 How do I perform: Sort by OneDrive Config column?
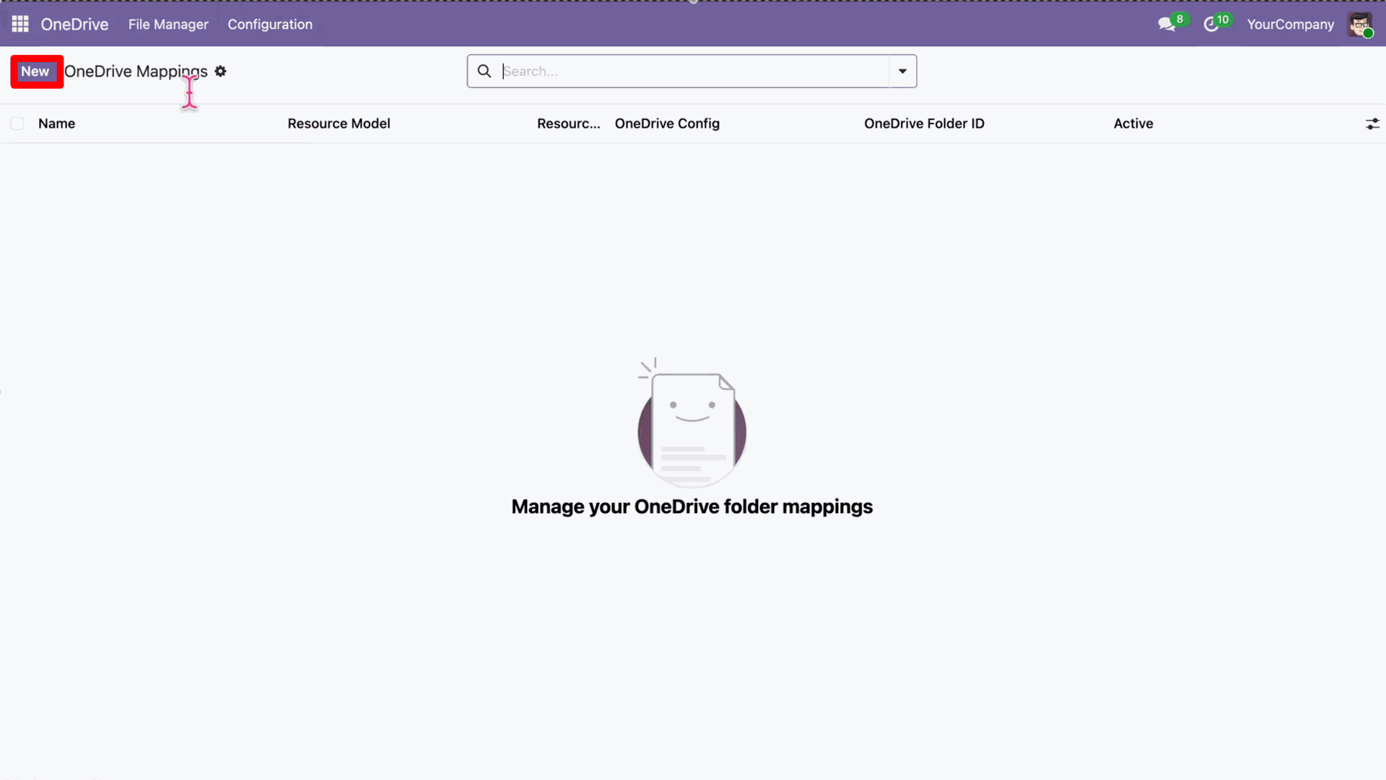click(667, 123)
